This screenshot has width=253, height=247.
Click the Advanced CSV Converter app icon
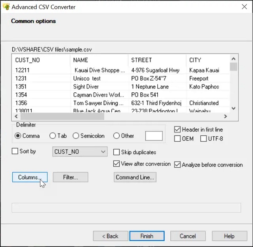6,7
